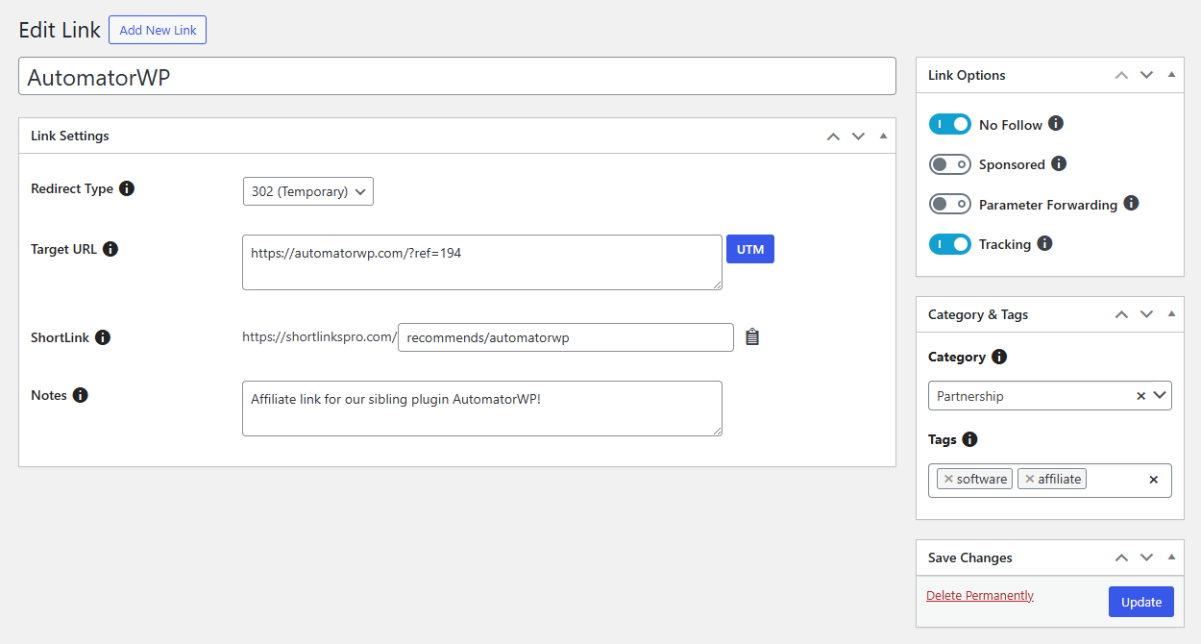The width and height of the screenshot is (1201, 644).
Task: Collapse the Link Settings panel
Action: tap(883, 136)
